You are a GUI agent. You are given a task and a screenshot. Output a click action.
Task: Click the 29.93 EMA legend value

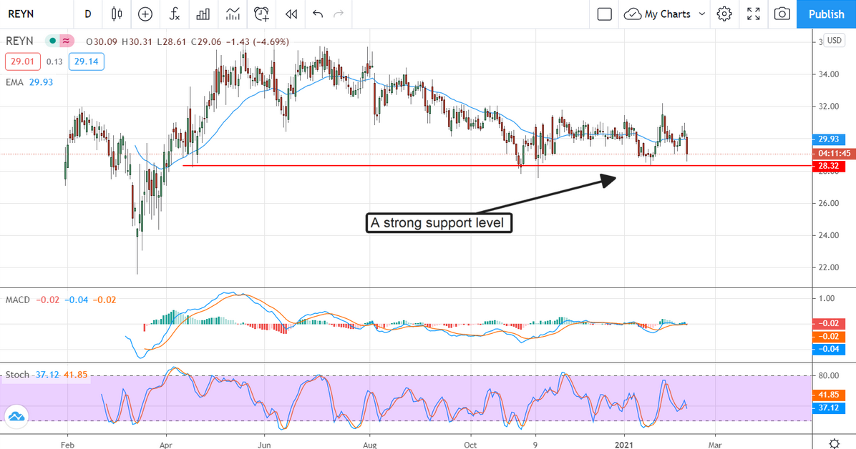41,82
